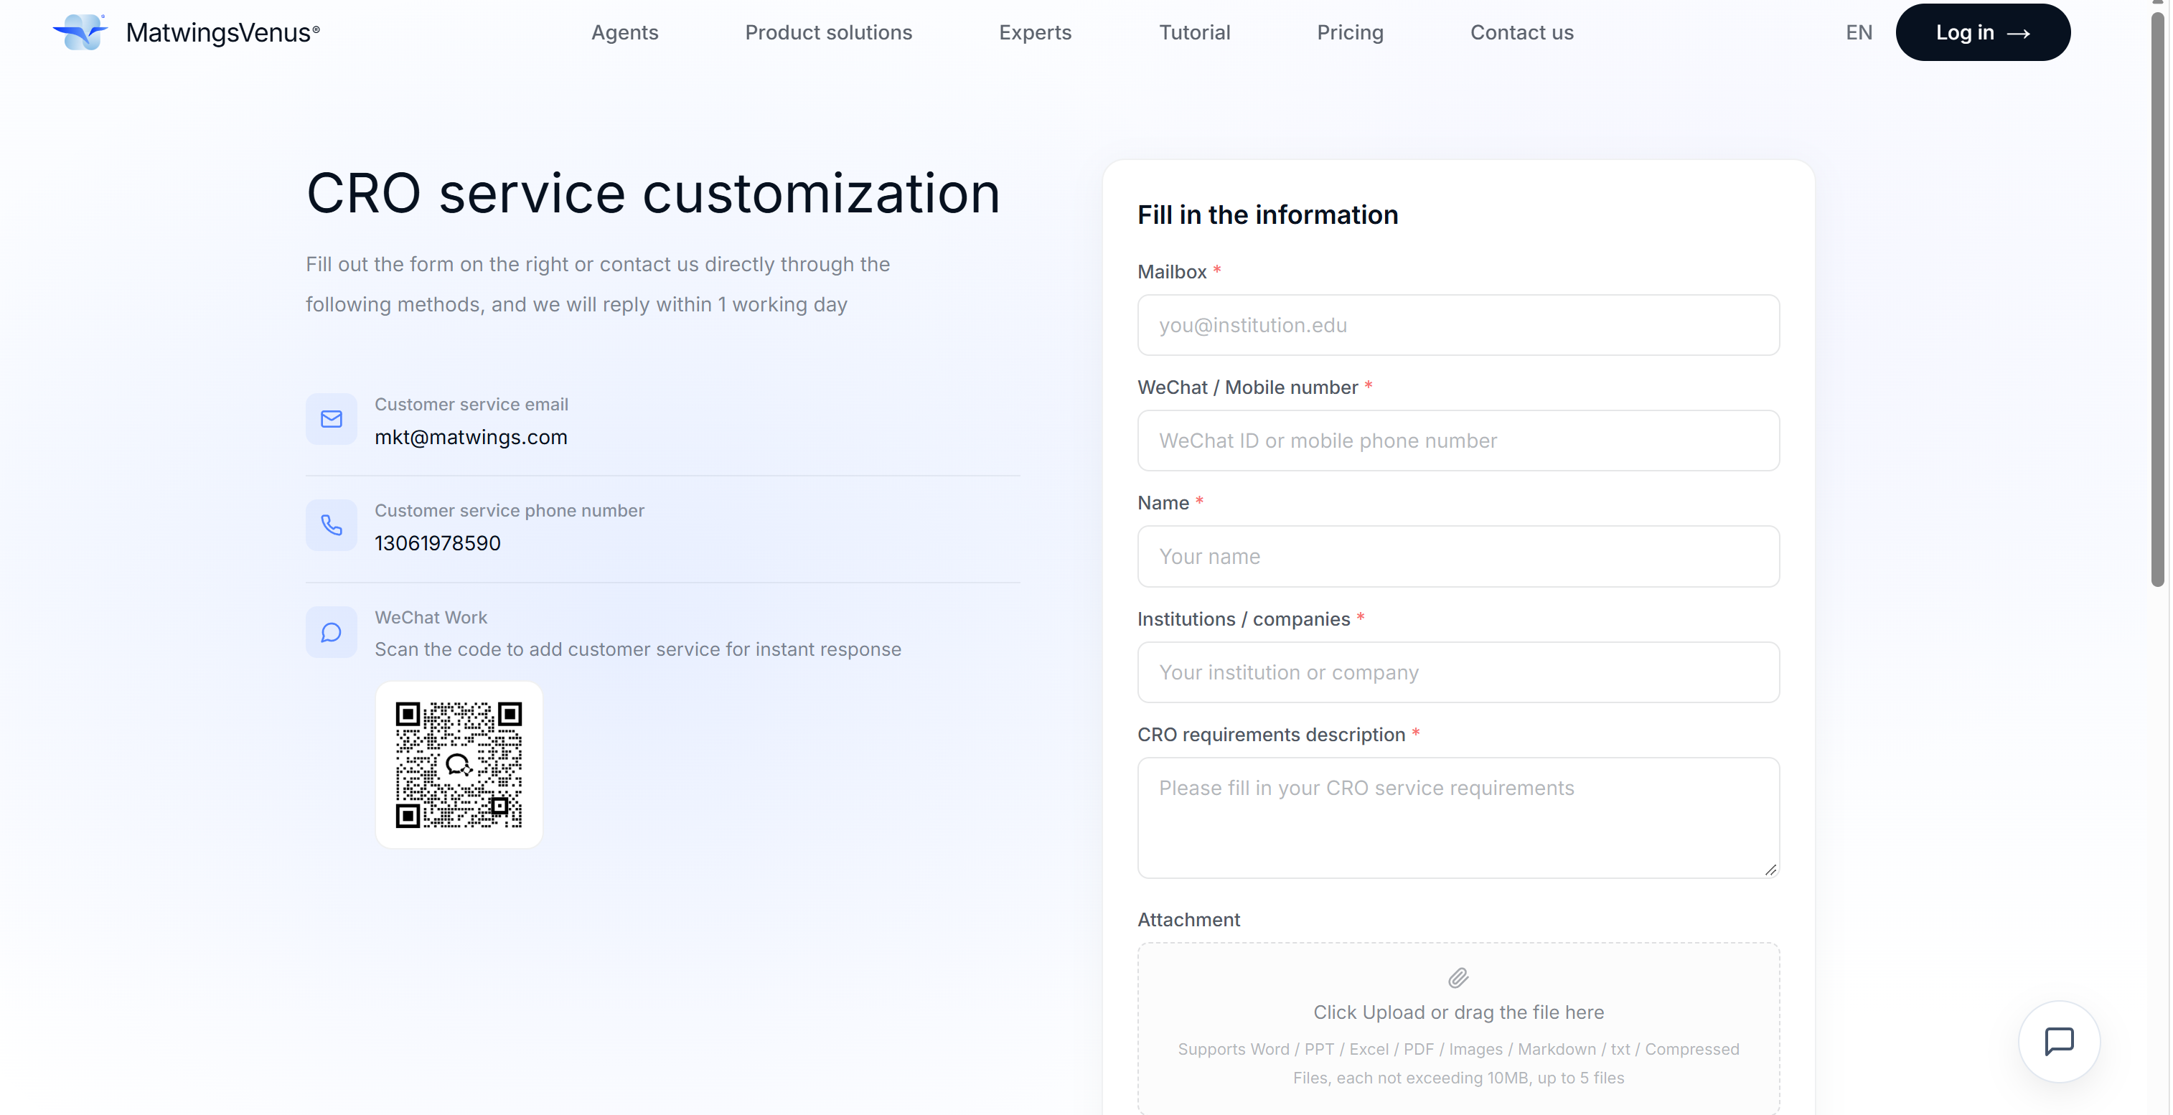Click the 'Customer service phone number' label
The width and height of the screenshot is (2173, 1115).
point(510,511)
